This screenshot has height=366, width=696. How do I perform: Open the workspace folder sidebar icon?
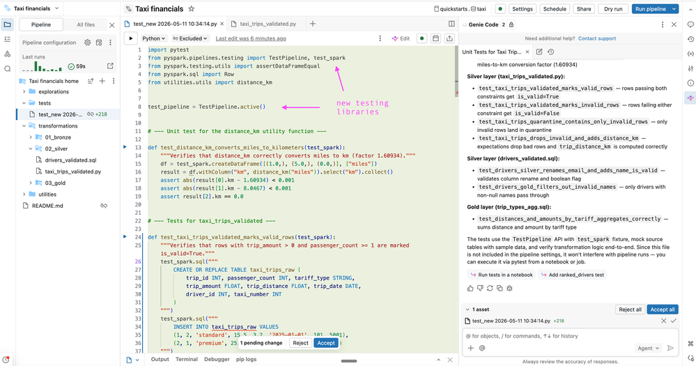click(x=8, y=25)
